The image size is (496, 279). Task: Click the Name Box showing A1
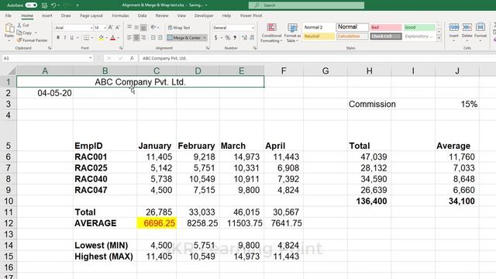pyautogui.click(x=48, y=58)
